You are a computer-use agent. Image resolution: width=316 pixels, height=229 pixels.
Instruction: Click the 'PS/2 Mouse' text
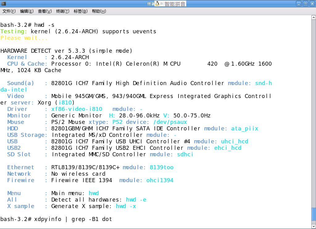pyautogui.click(x=68, y=122)
